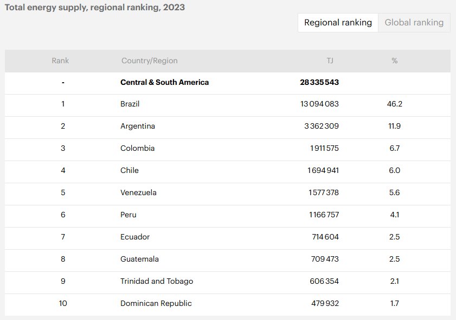
Task: Click Argentina's TJ value 3 362 309
Action: pyautogui.click(x=322, y=126)
